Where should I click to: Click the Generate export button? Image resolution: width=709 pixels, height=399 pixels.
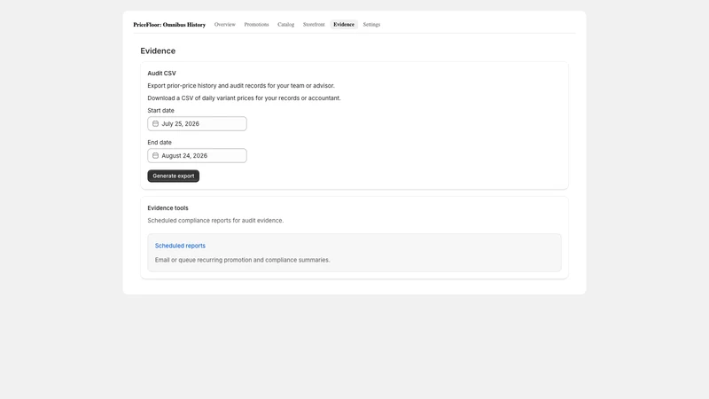click(x=173, y=176)
